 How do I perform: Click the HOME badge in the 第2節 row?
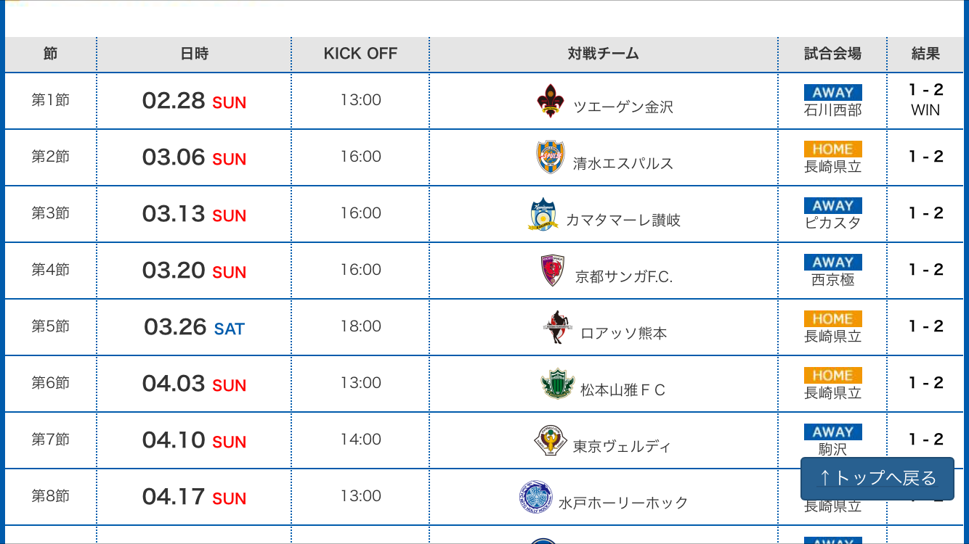click(x=832, y=149)
